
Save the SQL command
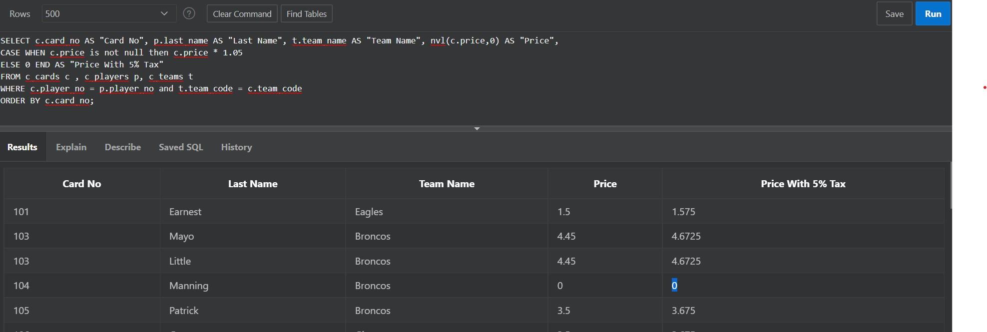(x=894, y=13)
